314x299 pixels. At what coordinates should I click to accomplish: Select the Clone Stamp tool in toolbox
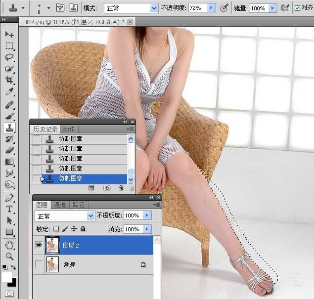pyautogui.click(x=9, y=128)
